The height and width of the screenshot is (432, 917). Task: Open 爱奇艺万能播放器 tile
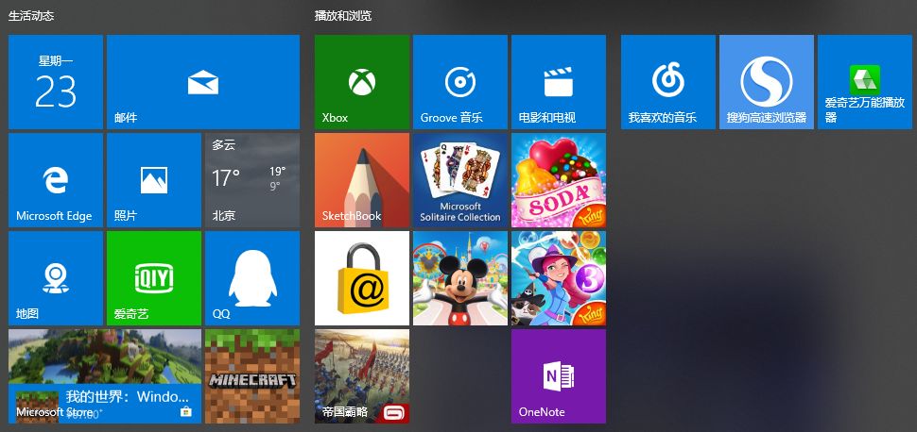click(865, 82)
